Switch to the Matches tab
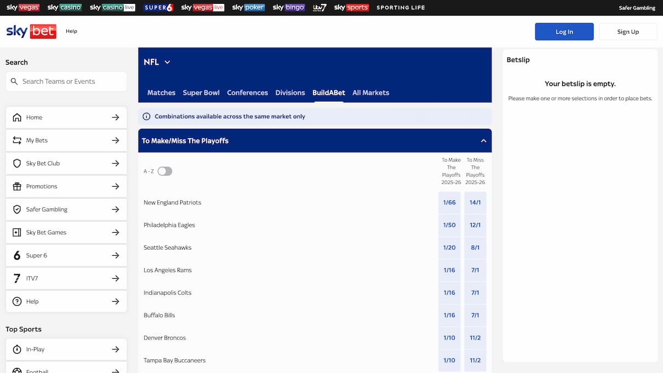 tap(161, 93)
